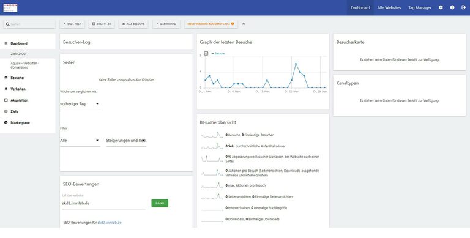The height and width of the screenshot is (238, 470).
Task: Click 'Keine Zeilen entsprechen den Kriterien' message
Action: (126, 80)
